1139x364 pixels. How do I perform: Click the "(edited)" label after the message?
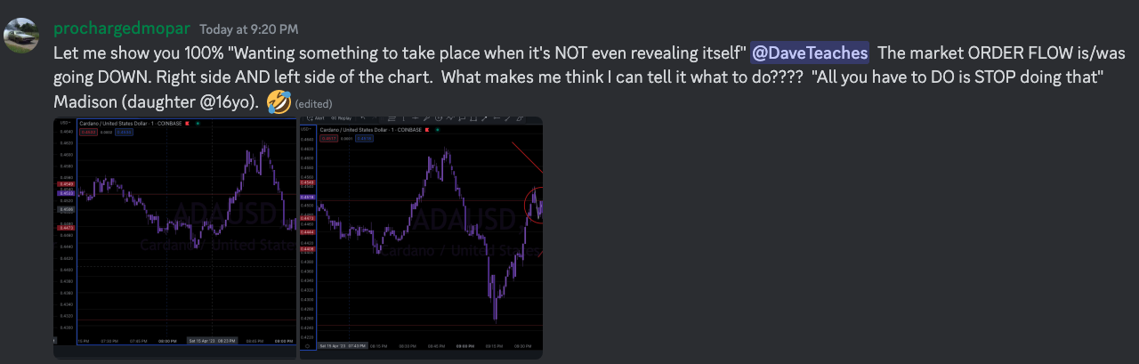[313, 103]
